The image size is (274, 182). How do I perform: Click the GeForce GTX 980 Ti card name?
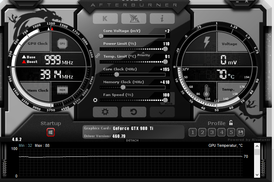(133, 128)
